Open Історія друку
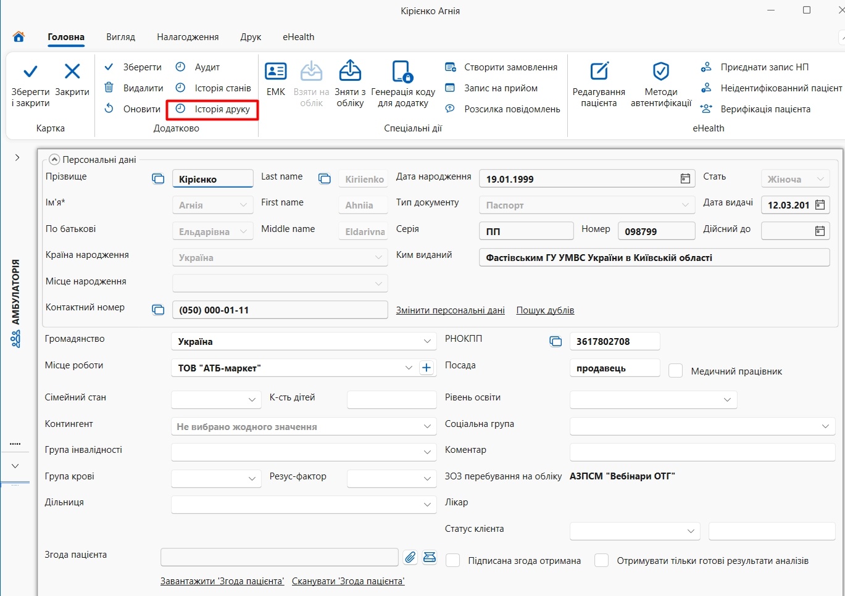This screenshot has width=845, height=596. click(x=213, y=109)
